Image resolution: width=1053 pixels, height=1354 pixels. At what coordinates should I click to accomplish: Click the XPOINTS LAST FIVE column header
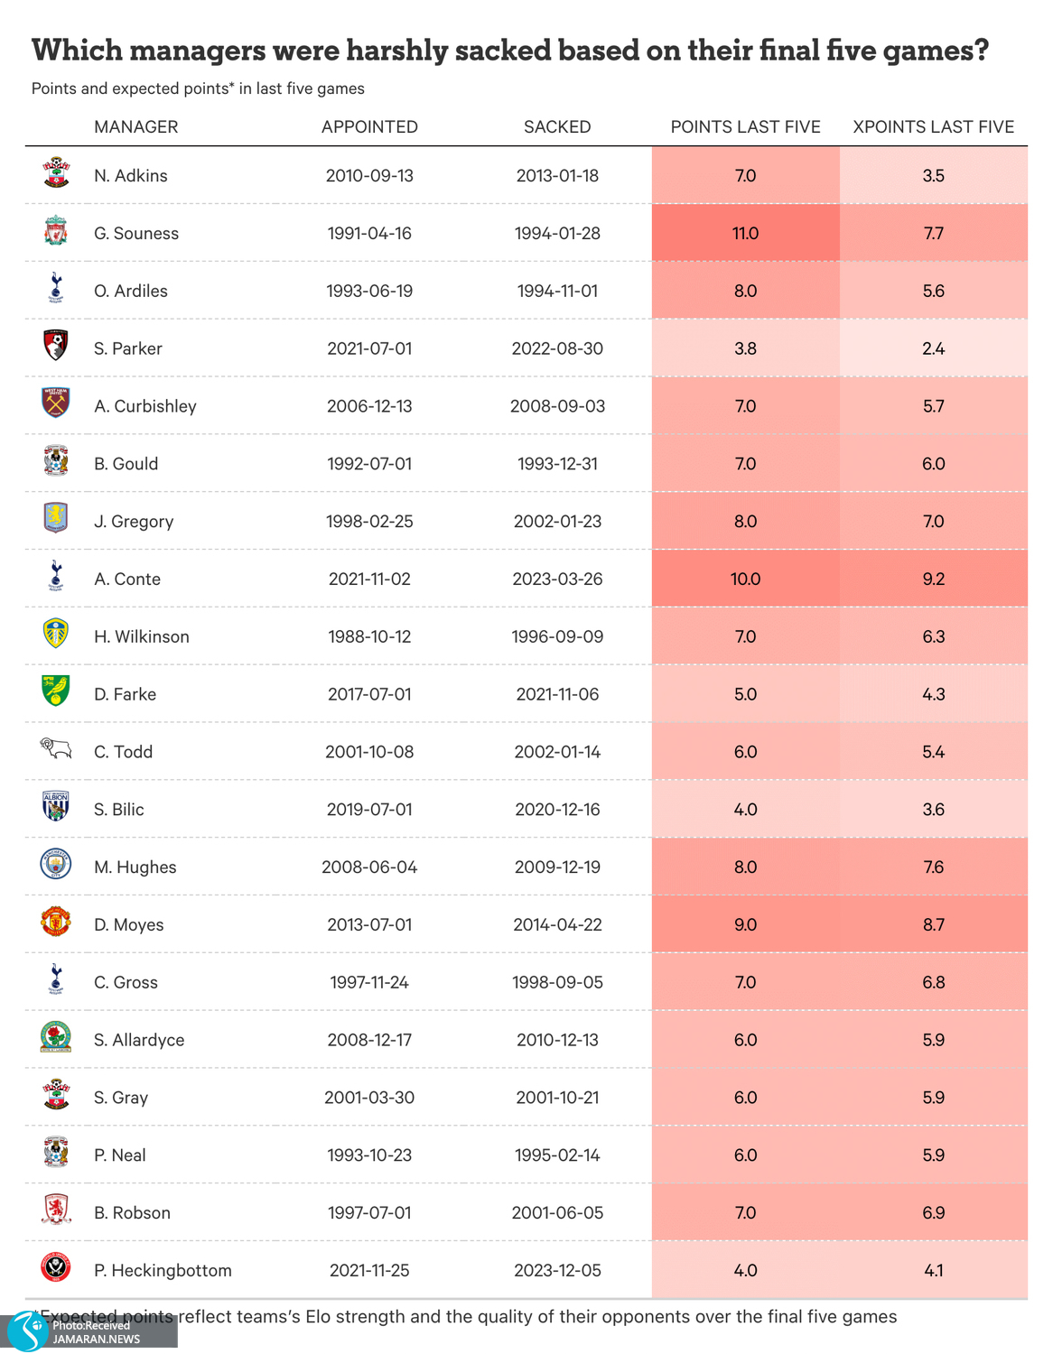(x=934, y=127)
